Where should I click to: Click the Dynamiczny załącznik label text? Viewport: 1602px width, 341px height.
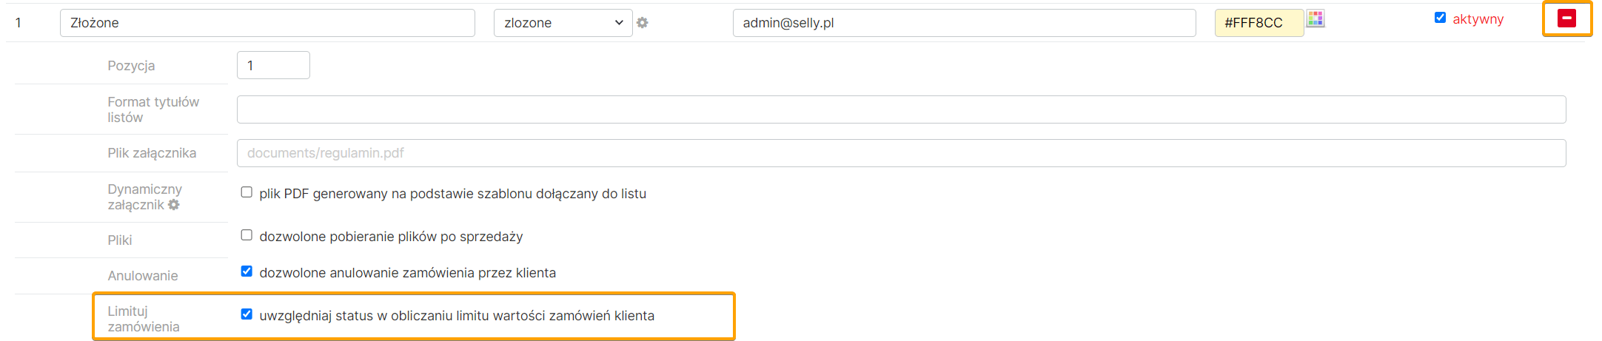click(144, 189)
